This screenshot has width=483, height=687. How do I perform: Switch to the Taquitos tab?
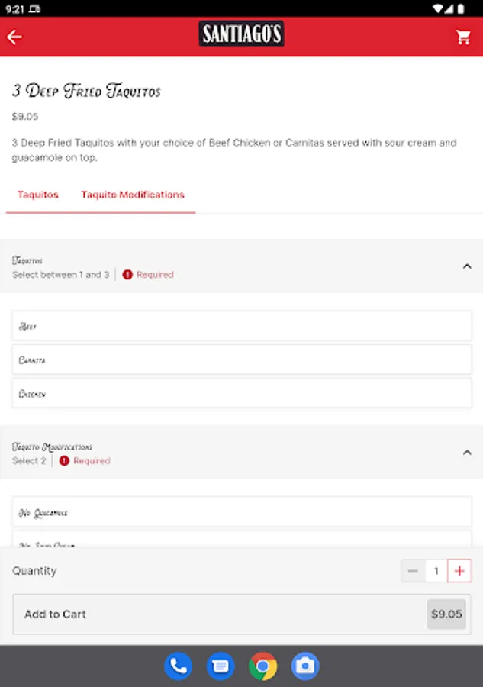pyautogui.click(x=38, y=195)
